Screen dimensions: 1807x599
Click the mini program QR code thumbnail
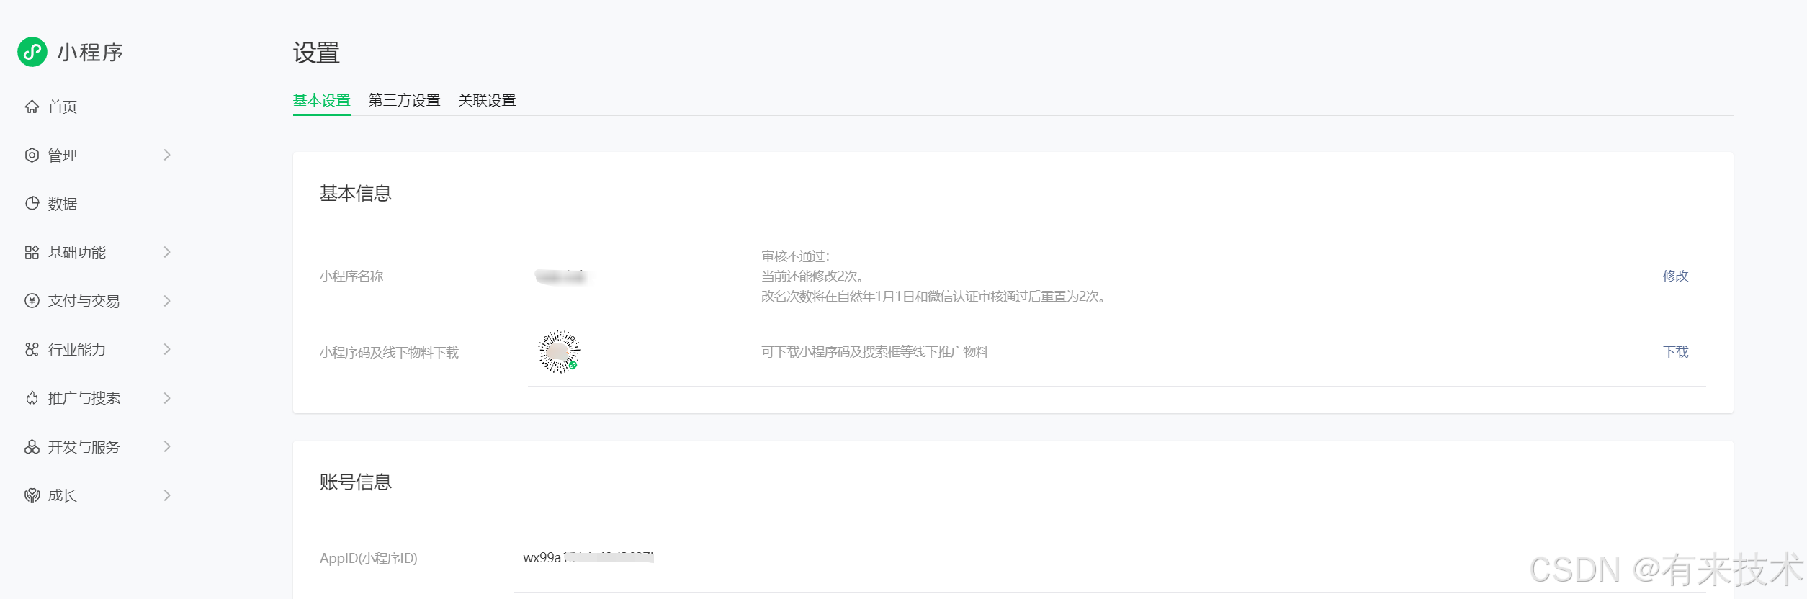pyautogui.click(x=559, y=351)
